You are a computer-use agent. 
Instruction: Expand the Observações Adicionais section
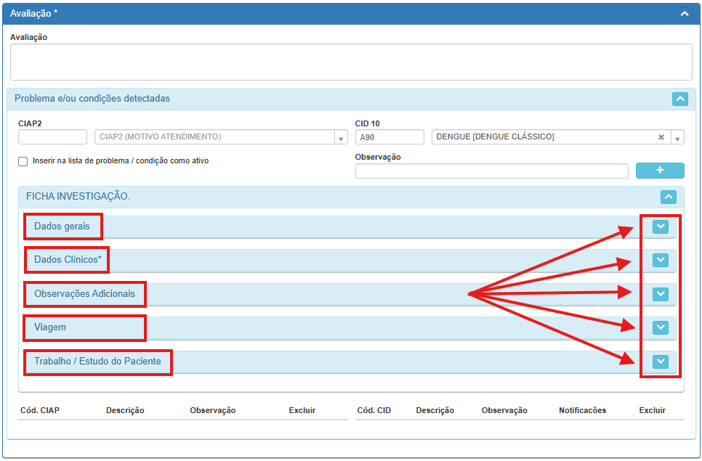(660, 293)
